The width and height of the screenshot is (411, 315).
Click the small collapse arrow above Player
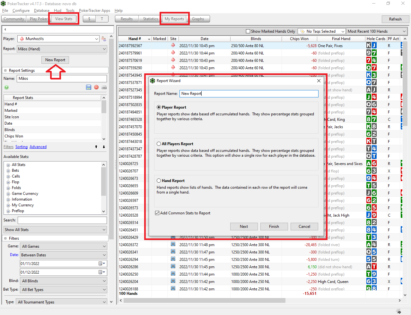pos(5,29)
